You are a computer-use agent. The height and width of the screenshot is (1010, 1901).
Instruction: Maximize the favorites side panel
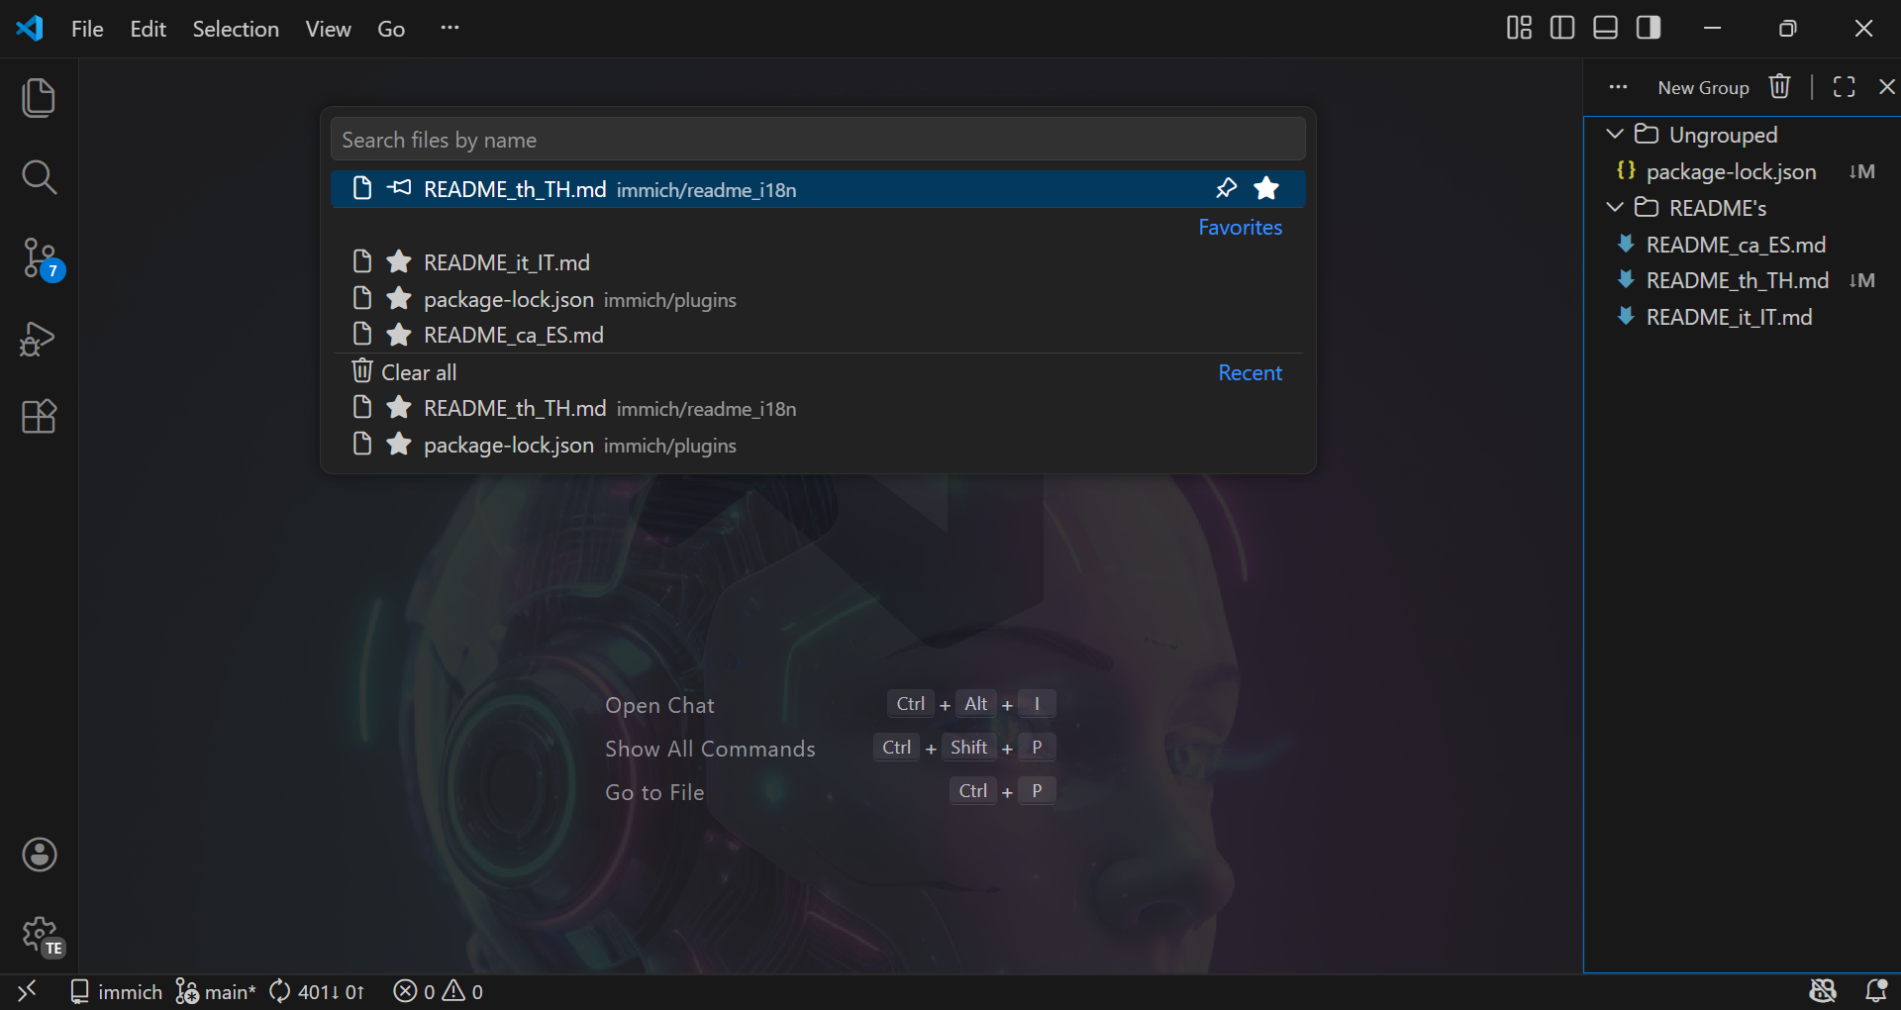point(1844,87)
